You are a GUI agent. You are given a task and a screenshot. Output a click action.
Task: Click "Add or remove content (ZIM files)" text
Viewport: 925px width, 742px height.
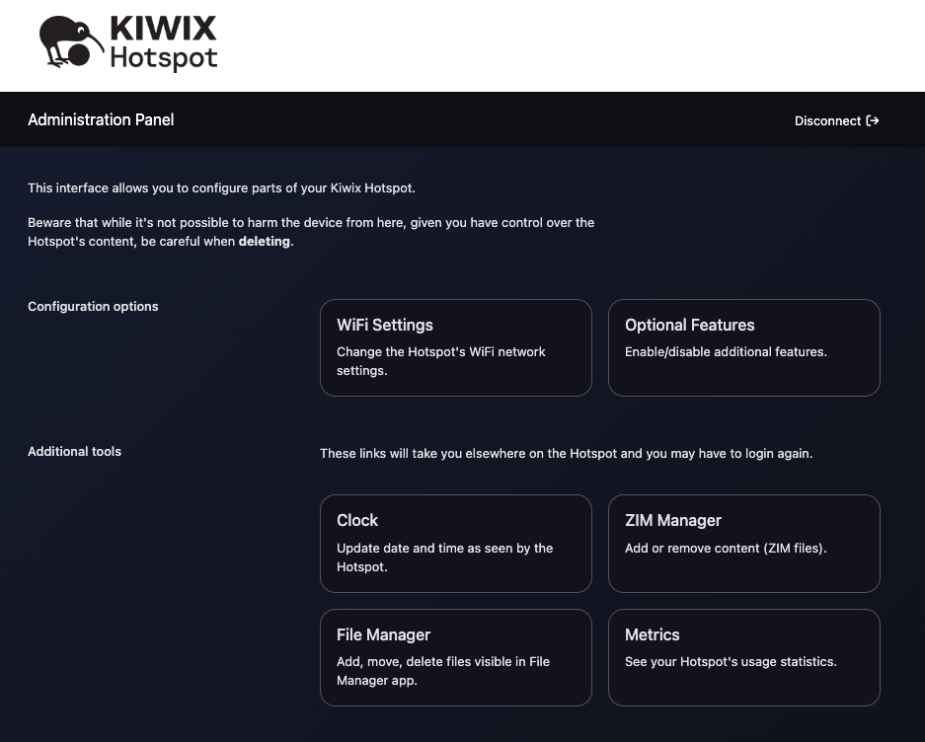point(726,548)
